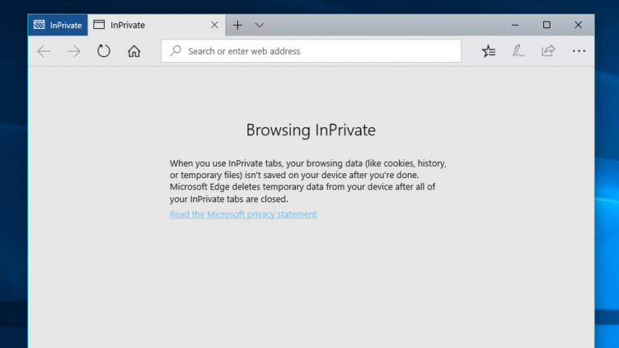This screenshot has height=348, width=619.
Task: Open the Favorites hub star icon
Action: click(488, 51)
